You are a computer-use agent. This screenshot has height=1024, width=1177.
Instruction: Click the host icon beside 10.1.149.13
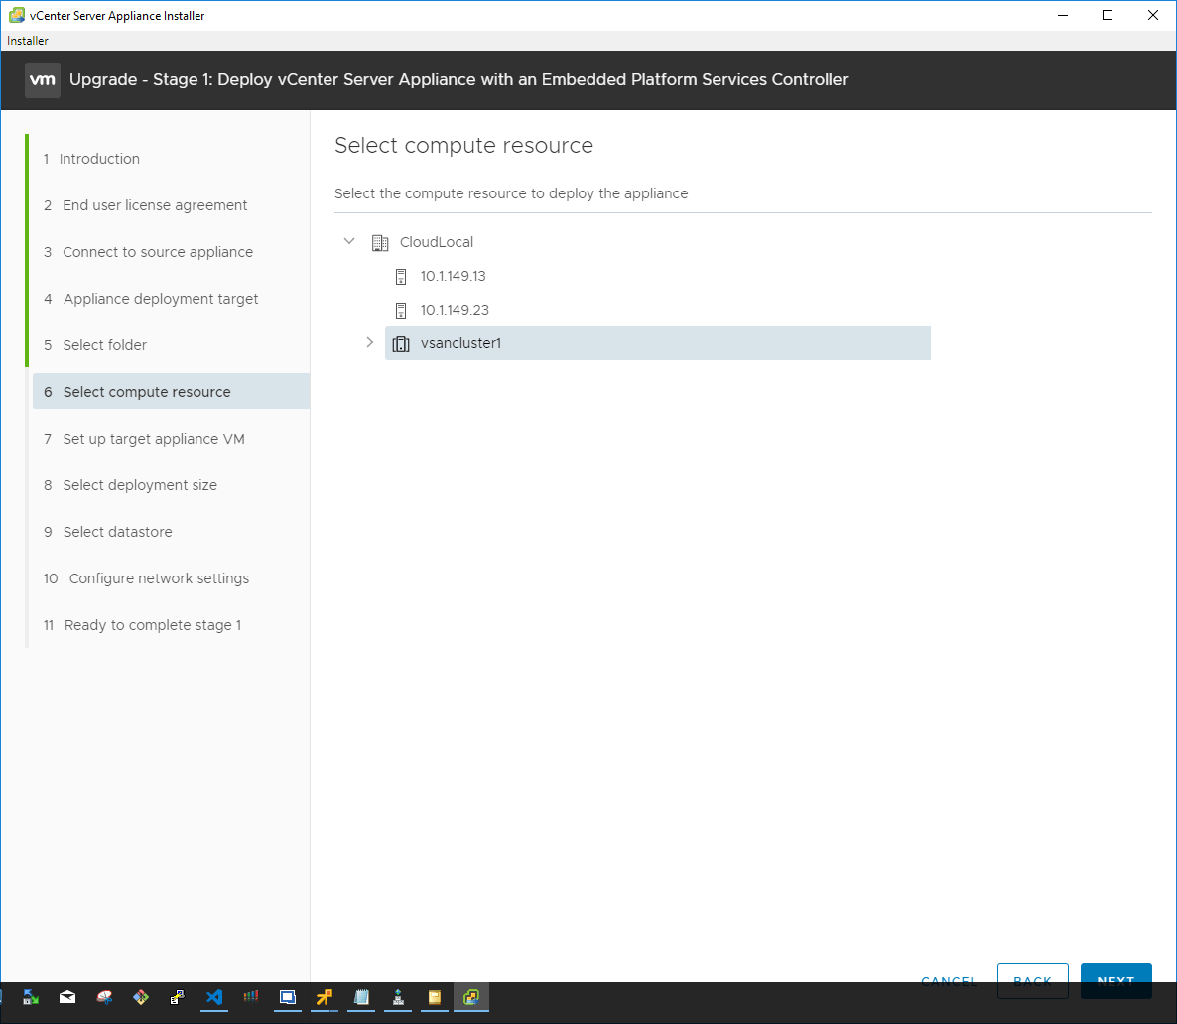(x=401, y=276)
